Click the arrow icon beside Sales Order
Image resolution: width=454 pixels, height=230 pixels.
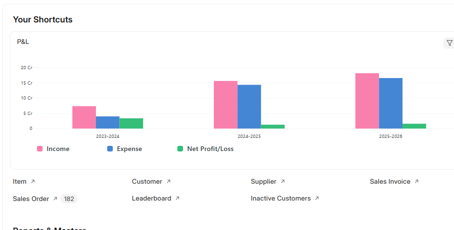[x=55, y=199]
